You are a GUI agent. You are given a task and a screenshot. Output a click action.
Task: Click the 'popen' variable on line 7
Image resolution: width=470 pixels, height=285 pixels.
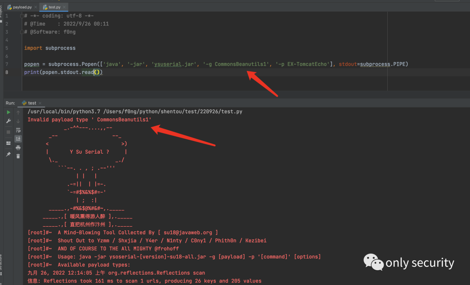point(31,64)
